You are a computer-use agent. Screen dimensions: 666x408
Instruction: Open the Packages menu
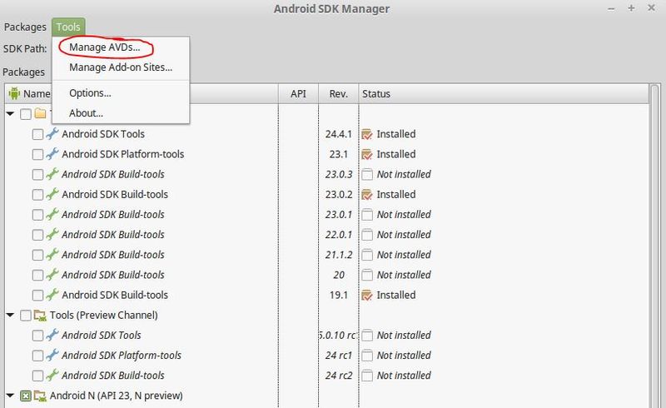(25, 27)
